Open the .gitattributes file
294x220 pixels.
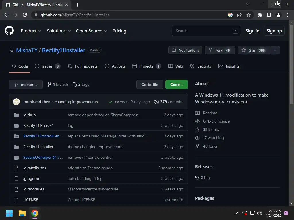point(34,168)
